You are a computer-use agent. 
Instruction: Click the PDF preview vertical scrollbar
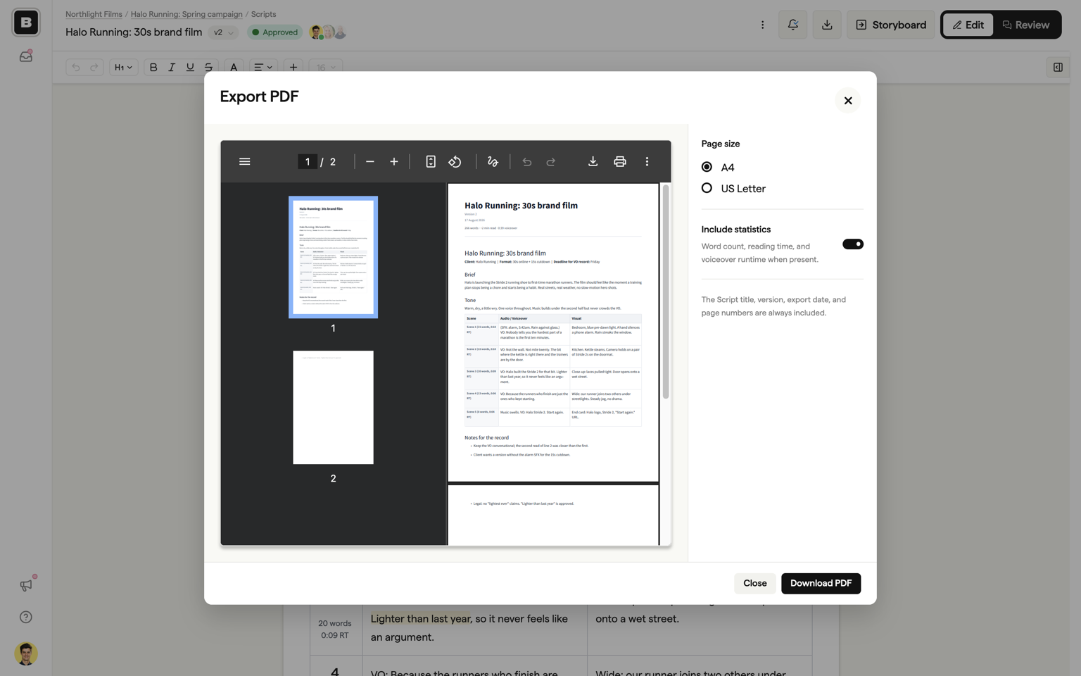click(x=665, y=292)
